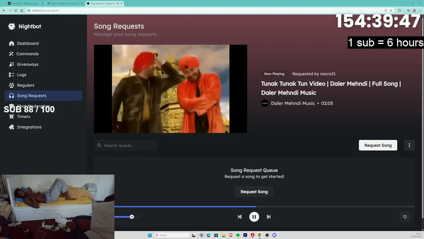Open the Timers section

point(43,117)
